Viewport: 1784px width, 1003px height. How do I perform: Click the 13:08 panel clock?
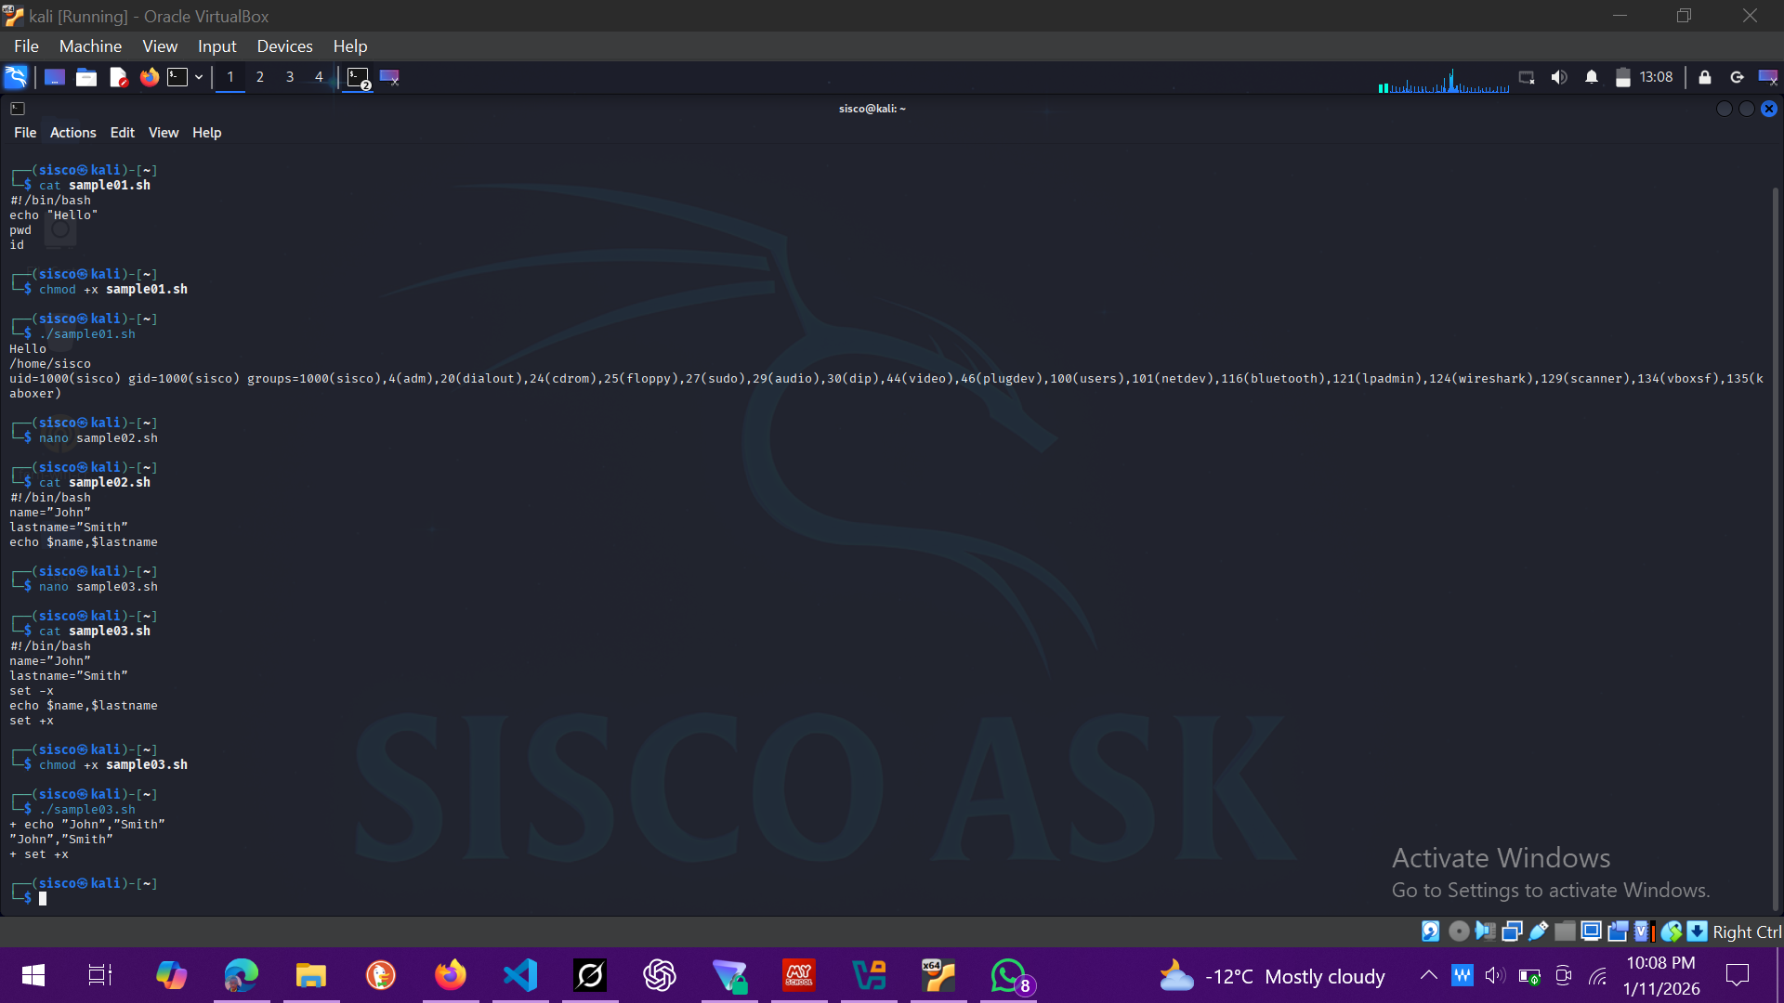pyautogui.click(x=1656, y=77)
